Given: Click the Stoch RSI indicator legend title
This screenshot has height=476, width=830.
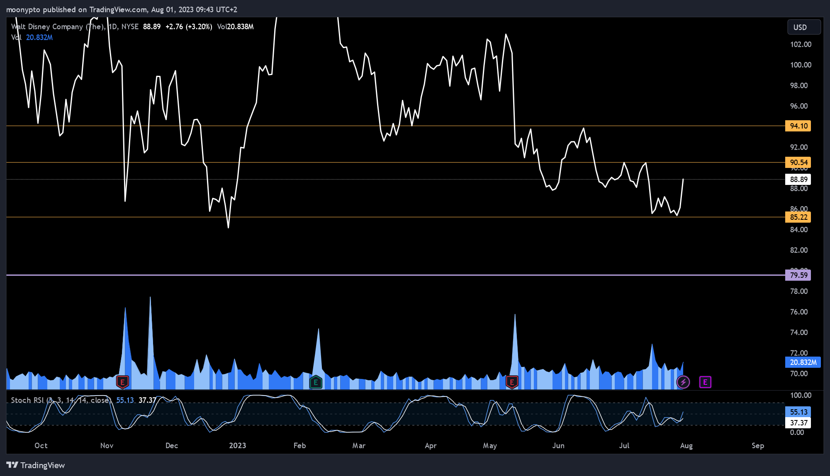Looking at the screenshot, I should tap(61, 400).
